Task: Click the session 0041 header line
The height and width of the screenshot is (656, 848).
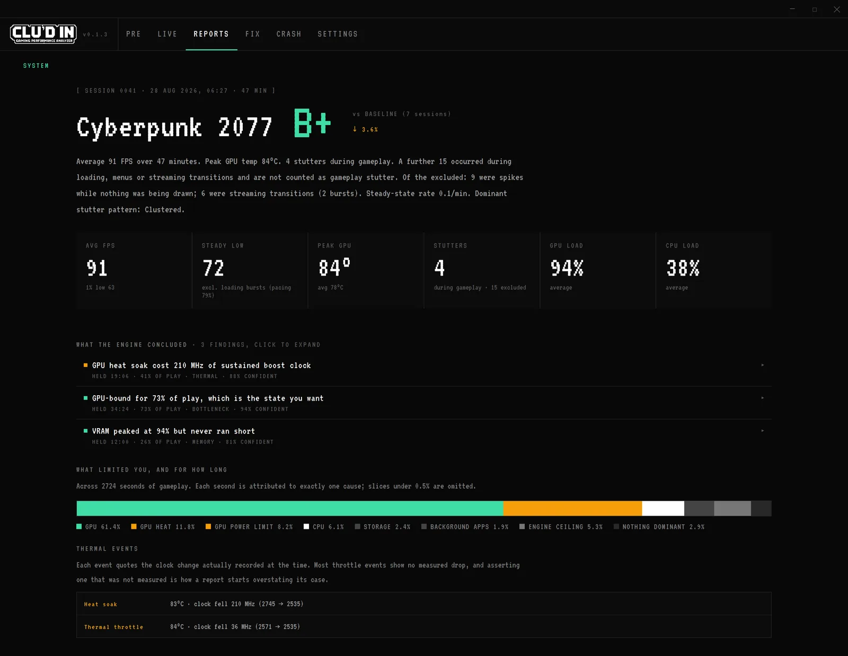Action: 176,91
